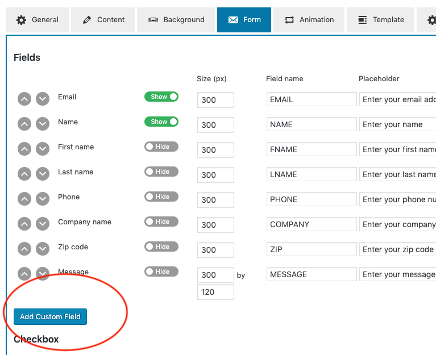Move Phone field up
Screen dimensions: 436x355
[24, 199]
